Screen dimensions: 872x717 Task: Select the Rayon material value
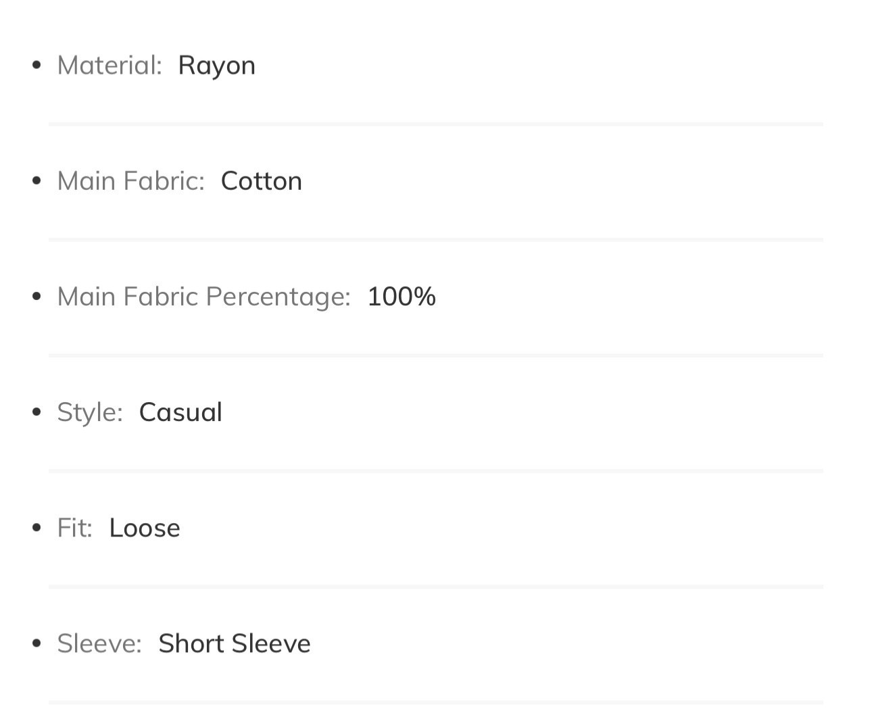click(216, 66)
